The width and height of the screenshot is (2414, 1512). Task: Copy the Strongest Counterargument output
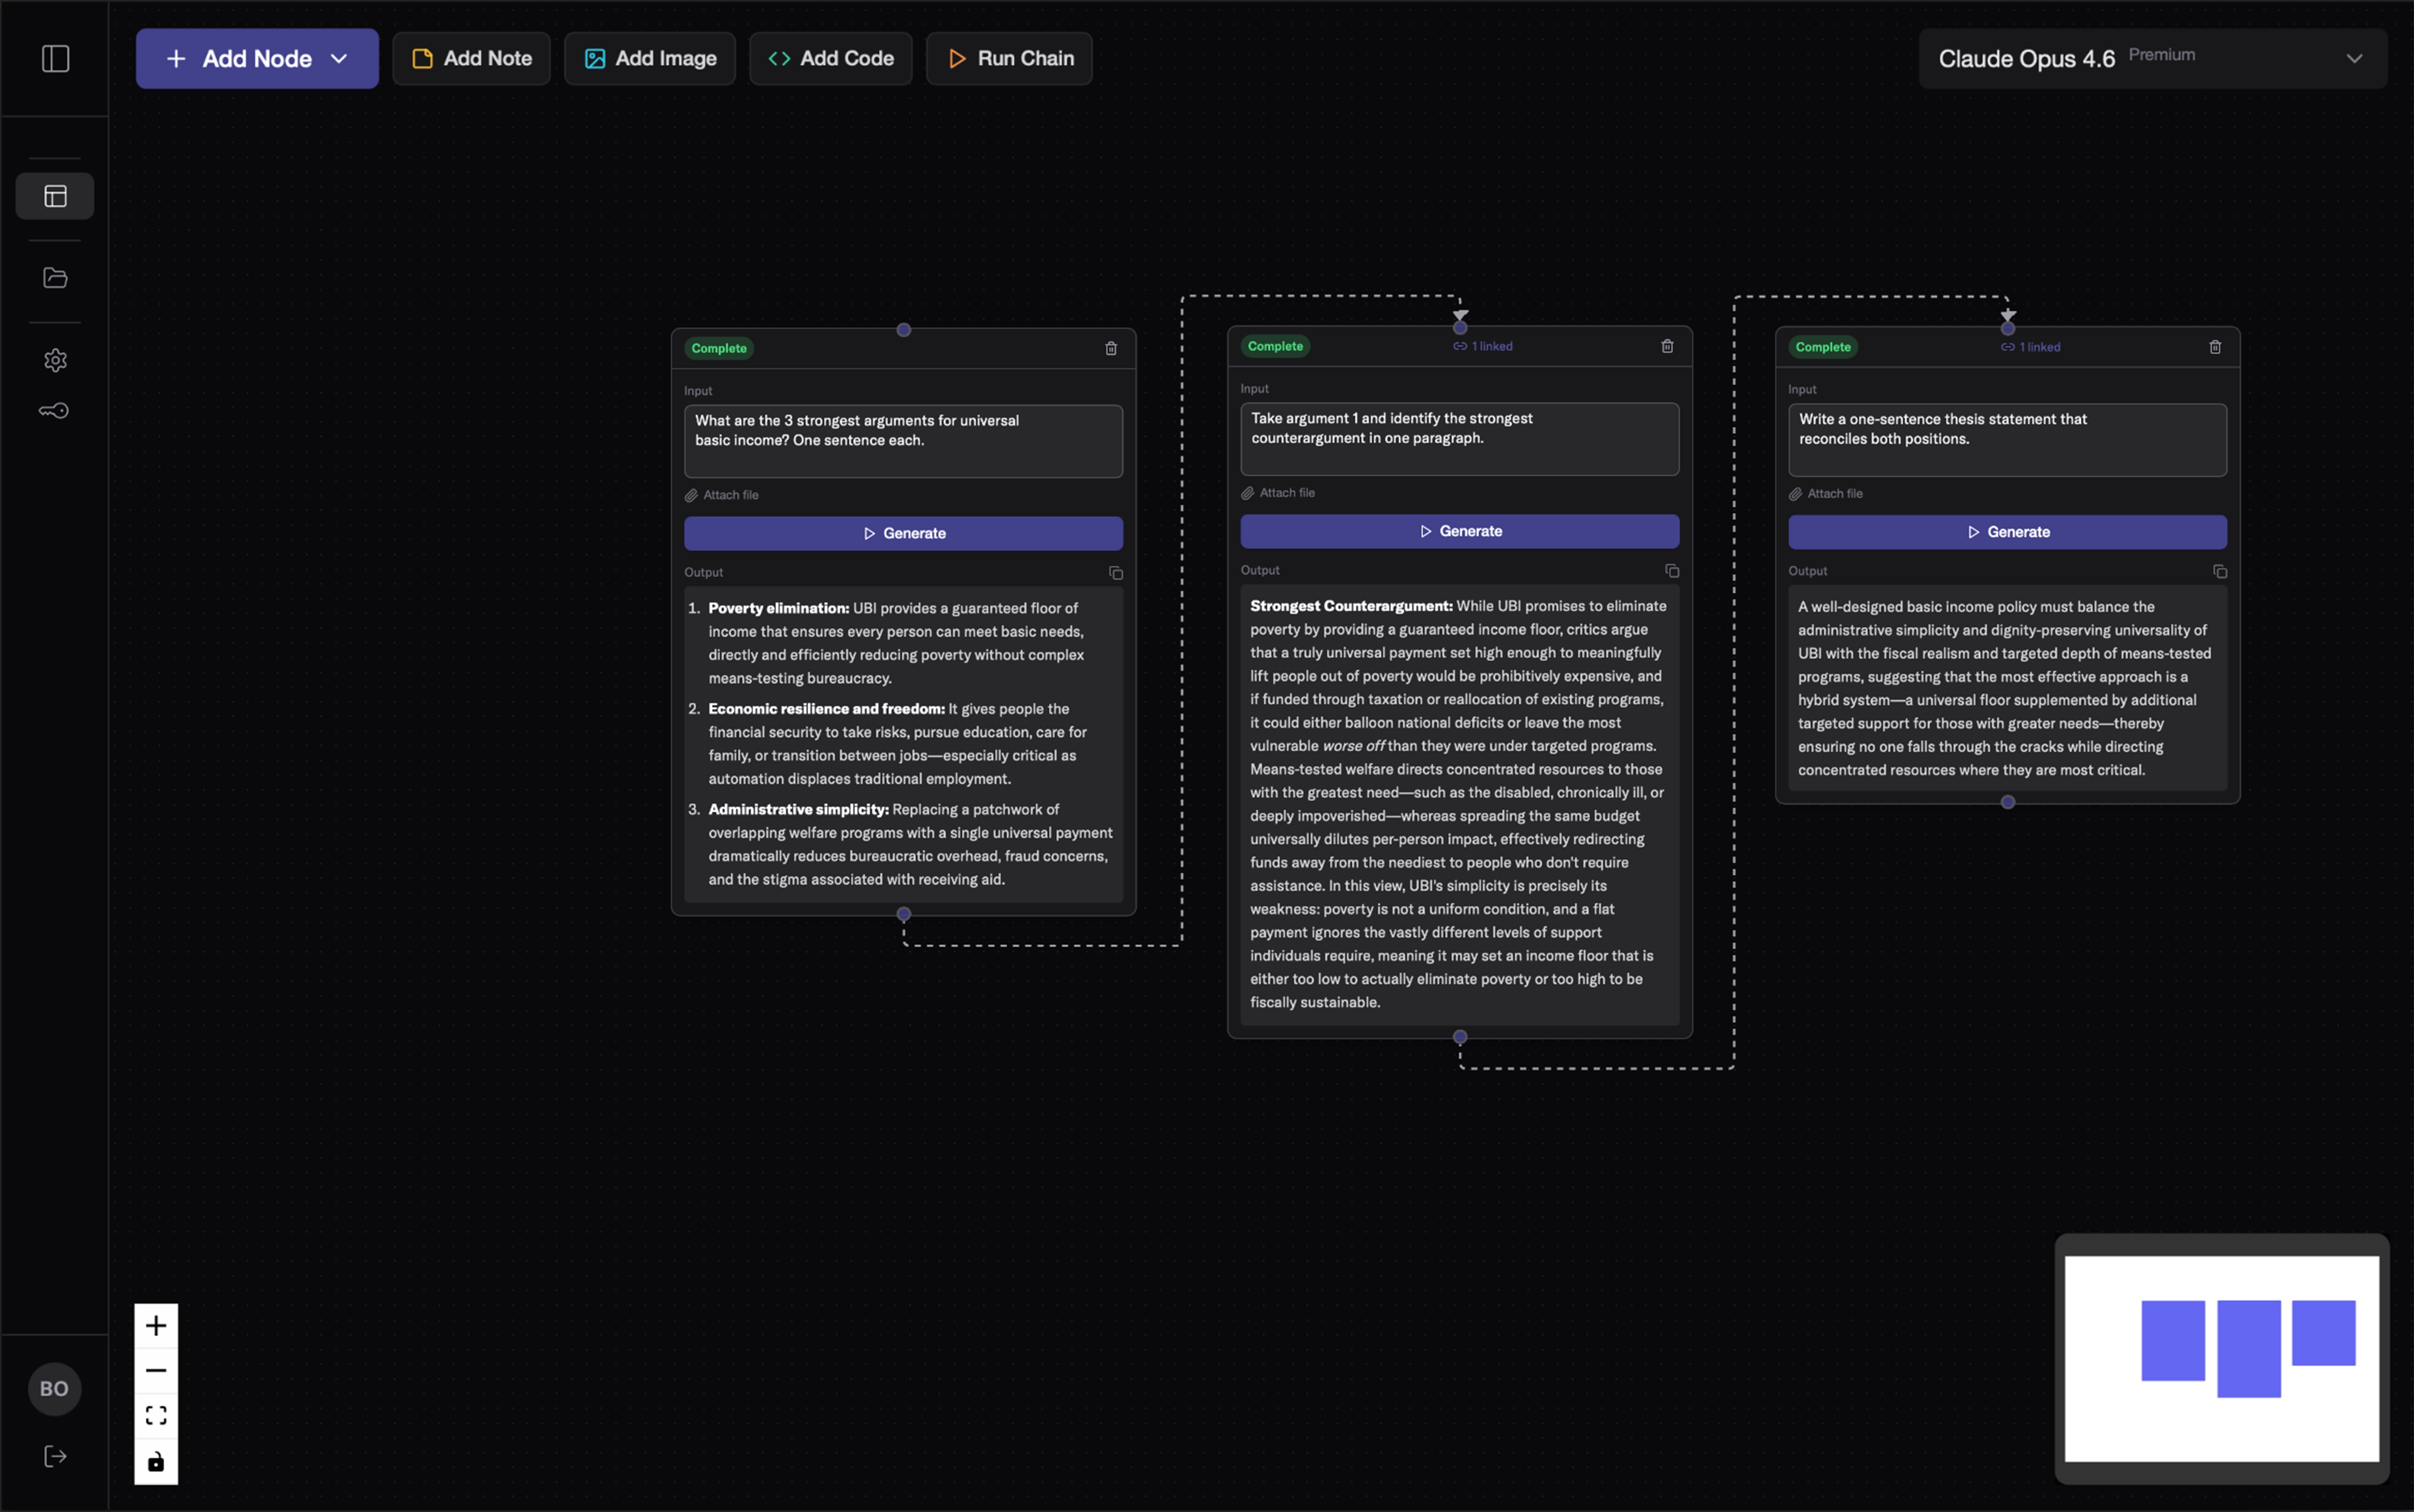(x=1672, y=571)
